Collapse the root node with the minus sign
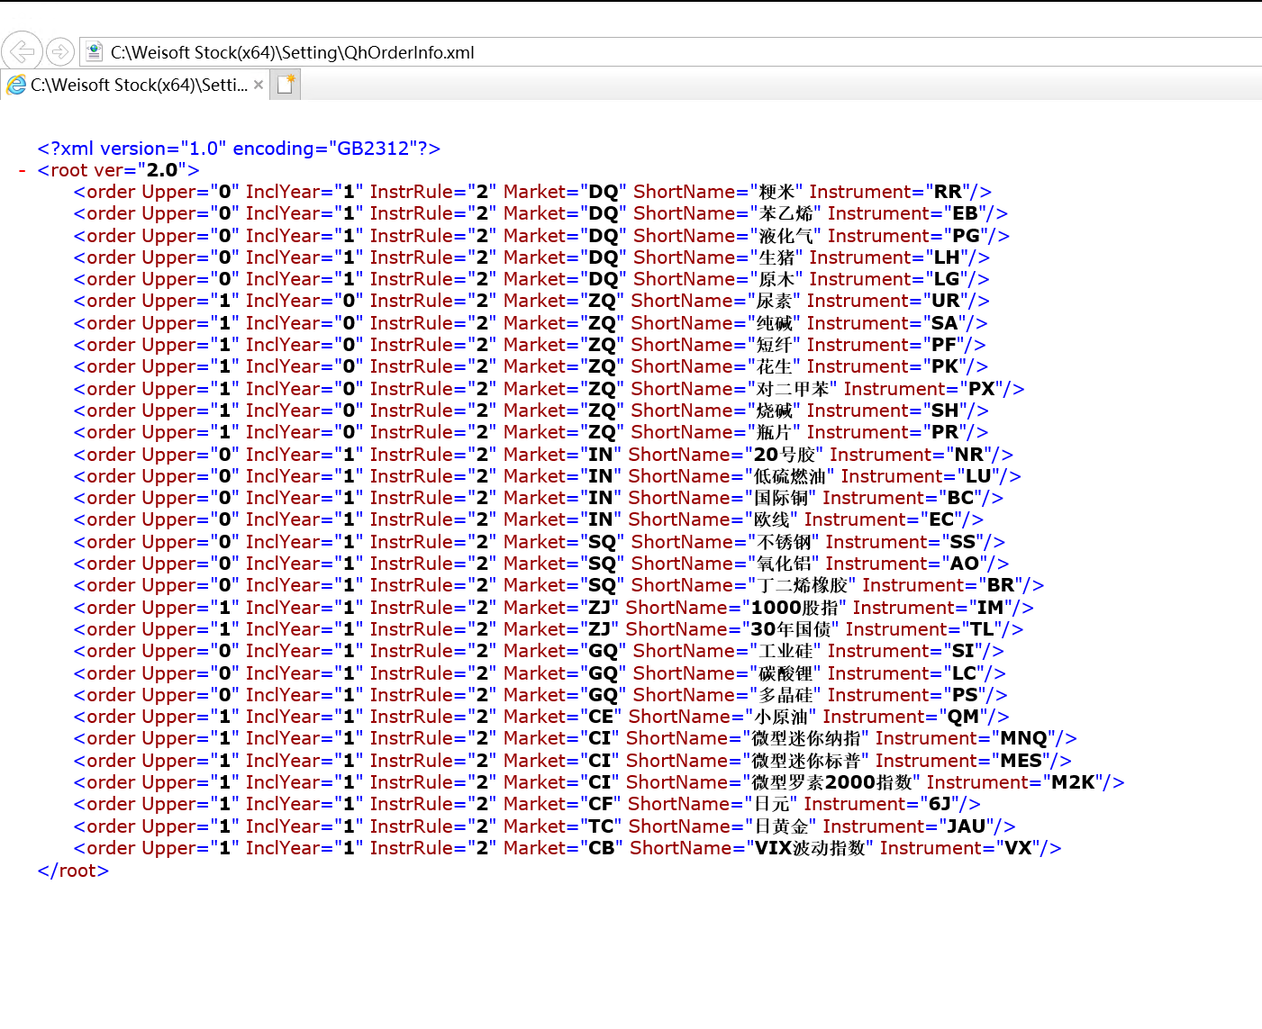1262x1029 pixels. point(23,170)
